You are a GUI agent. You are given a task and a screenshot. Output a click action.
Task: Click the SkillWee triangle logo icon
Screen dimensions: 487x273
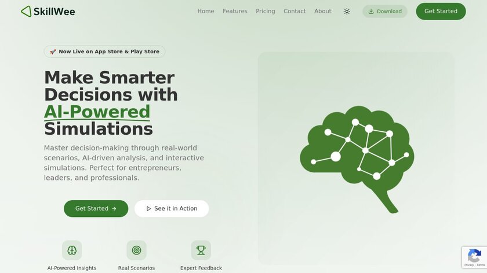click(26, 12)
